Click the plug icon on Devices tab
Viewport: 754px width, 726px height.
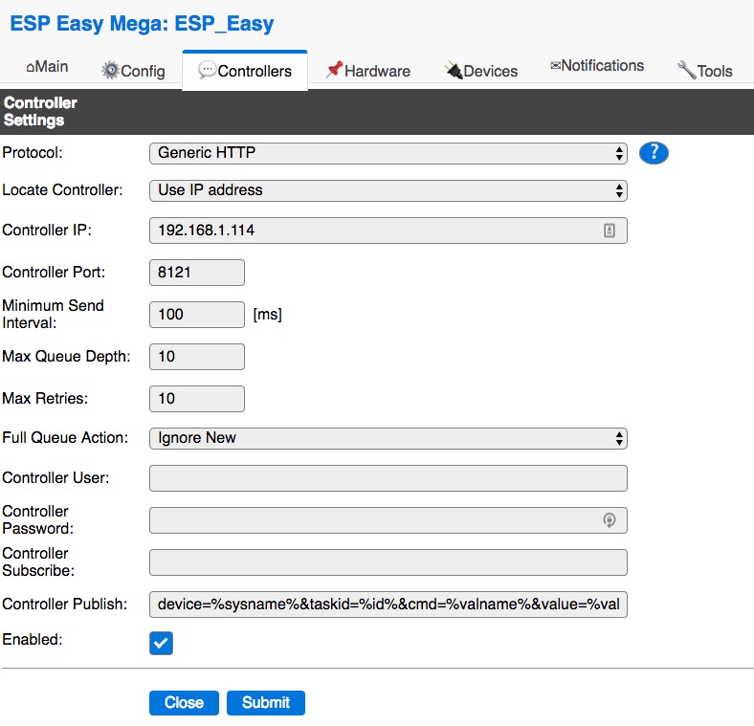click(x=453, y=70)
